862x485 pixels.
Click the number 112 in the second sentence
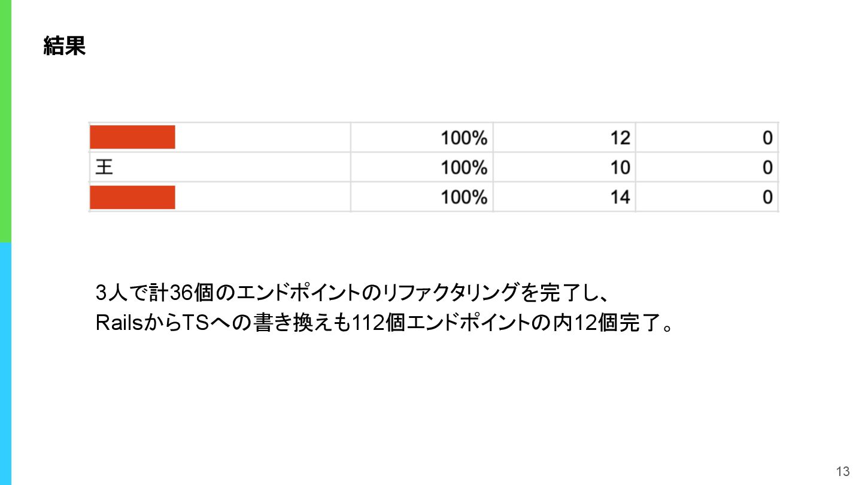pyautogui.click(x=367, y=323)
